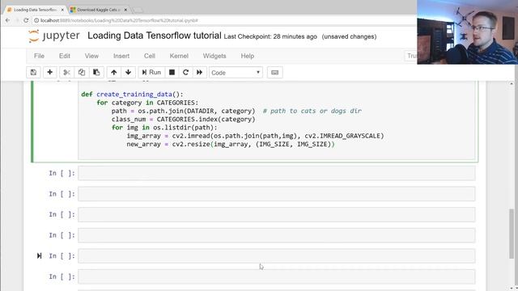Image resolution: width=518 pixels, height=291 pixels.
Task: Switch to Loading Data Tensorflow browser tab
Action: (x=34, y=10)
